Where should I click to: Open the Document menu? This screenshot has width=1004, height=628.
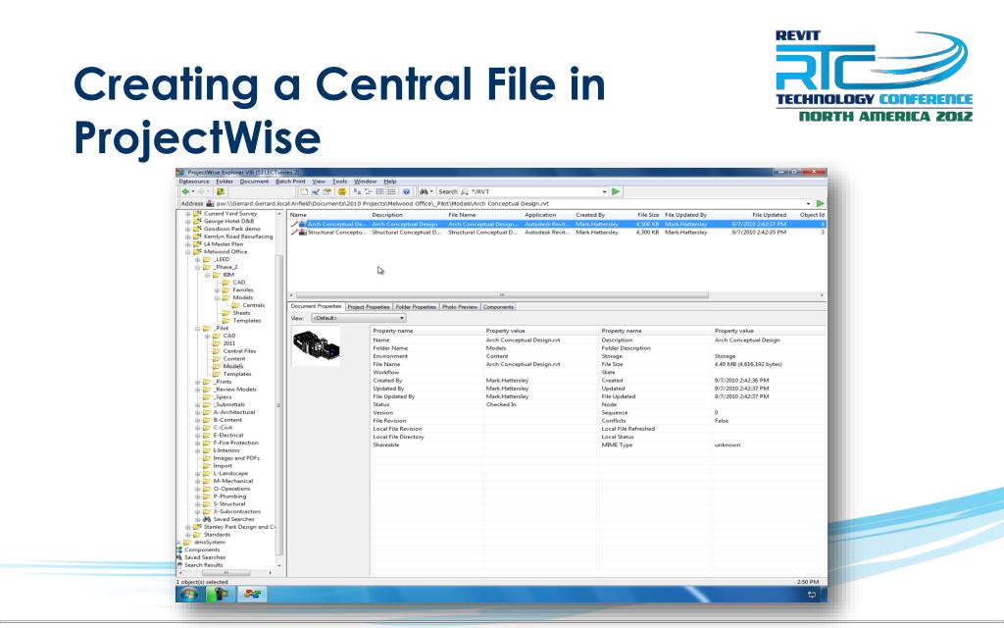[x=254, y=182]
